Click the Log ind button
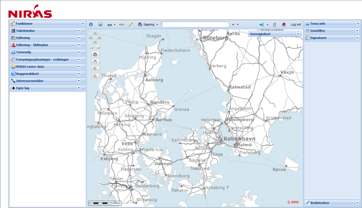This screenshot has width=362, height=208. [296, 25]
